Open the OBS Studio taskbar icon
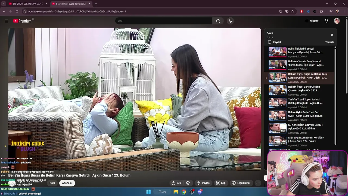 point(192,192)
